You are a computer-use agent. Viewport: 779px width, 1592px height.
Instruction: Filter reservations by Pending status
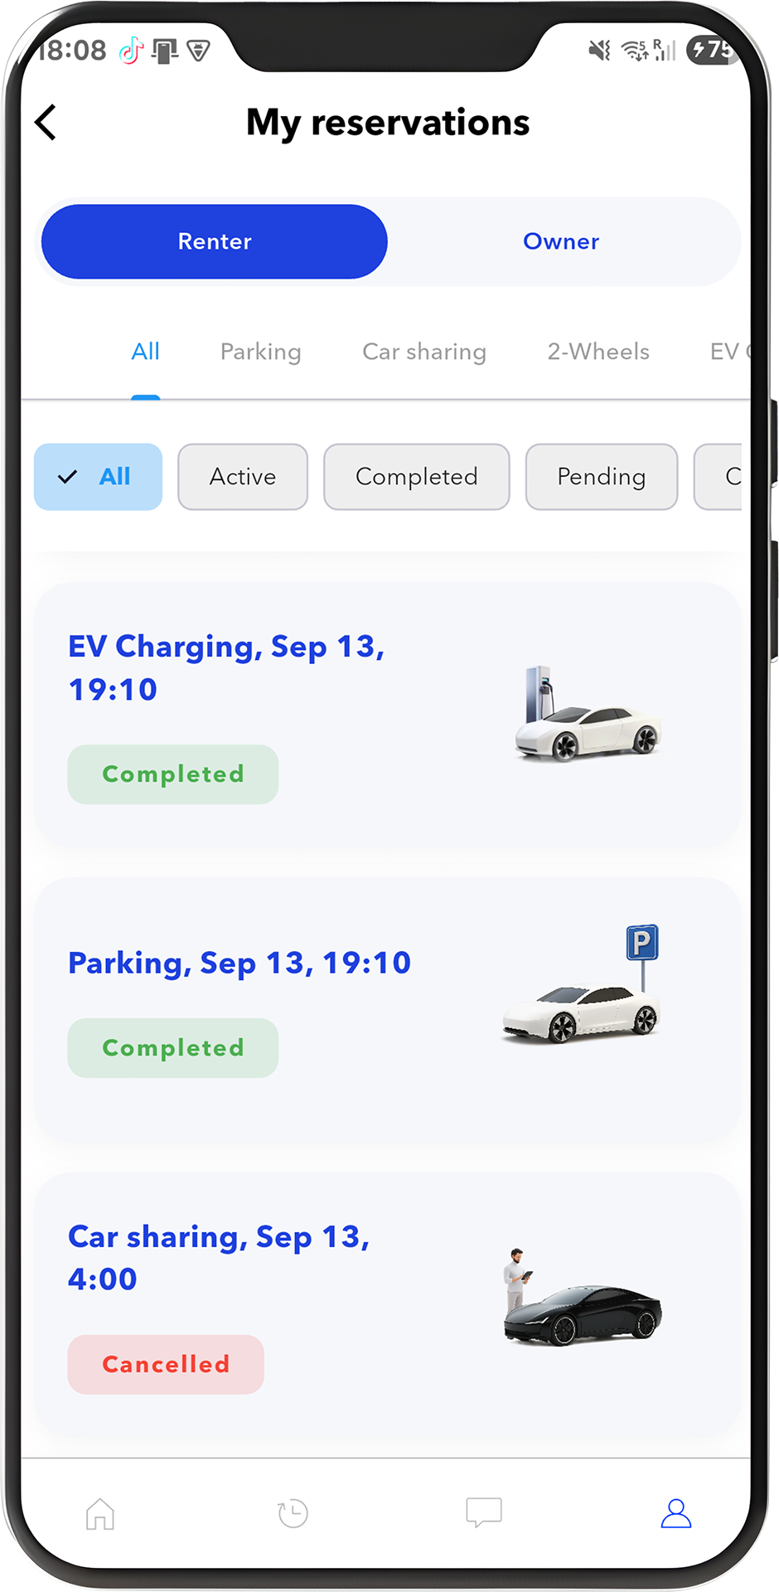click(x=602, y=477)
